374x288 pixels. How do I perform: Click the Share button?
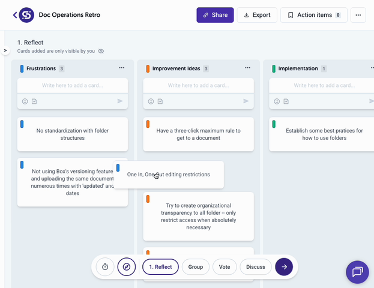tap(215, 15)
